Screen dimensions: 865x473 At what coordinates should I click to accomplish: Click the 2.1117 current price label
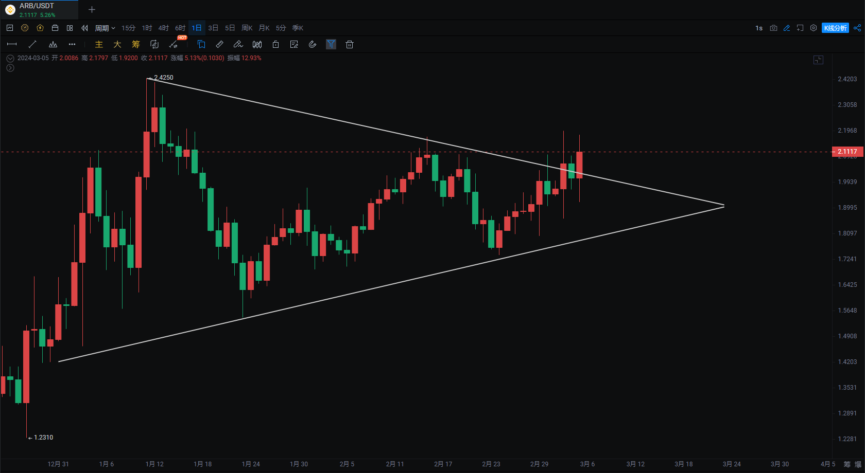click(x=847, y=152)
